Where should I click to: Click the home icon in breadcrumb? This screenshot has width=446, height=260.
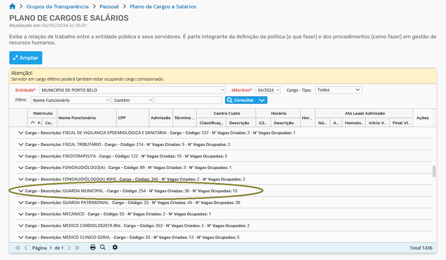(12, 6)
